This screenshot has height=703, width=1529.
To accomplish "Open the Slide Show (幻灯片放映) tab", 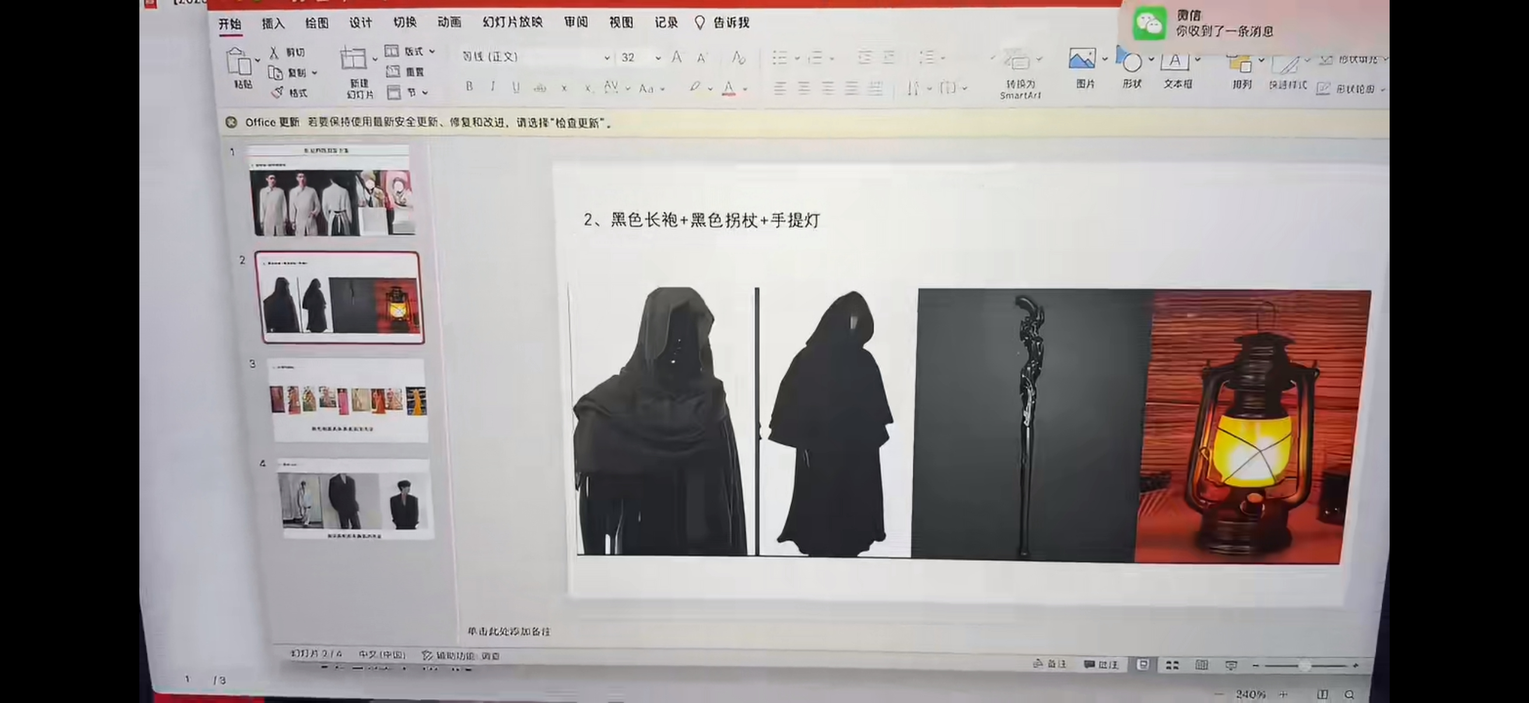I will (x=512, y=23).
